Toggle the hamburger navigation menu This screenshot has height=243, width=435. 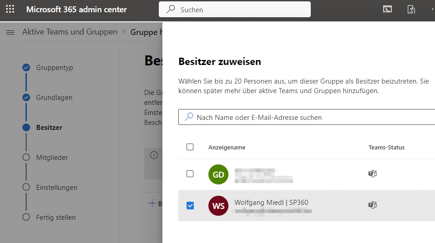pos(10,32)
